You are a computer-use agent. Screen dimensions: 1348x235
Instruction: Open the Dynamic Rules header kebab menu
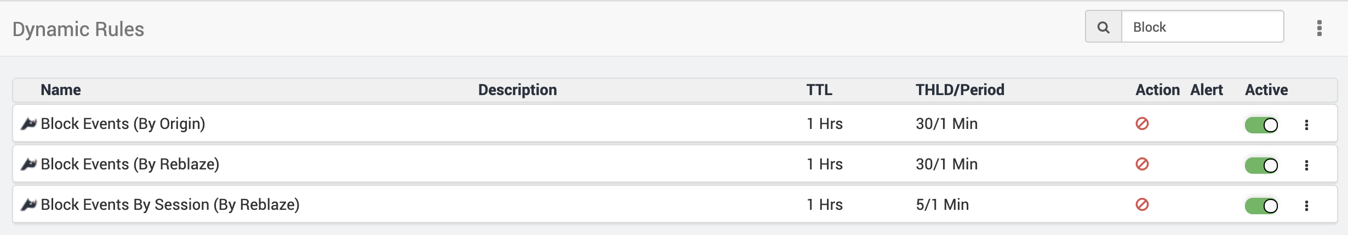1320,28
